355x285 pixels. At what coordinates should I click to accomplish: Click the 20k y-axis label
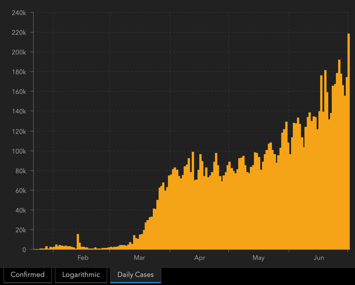(x=20, y=230)
